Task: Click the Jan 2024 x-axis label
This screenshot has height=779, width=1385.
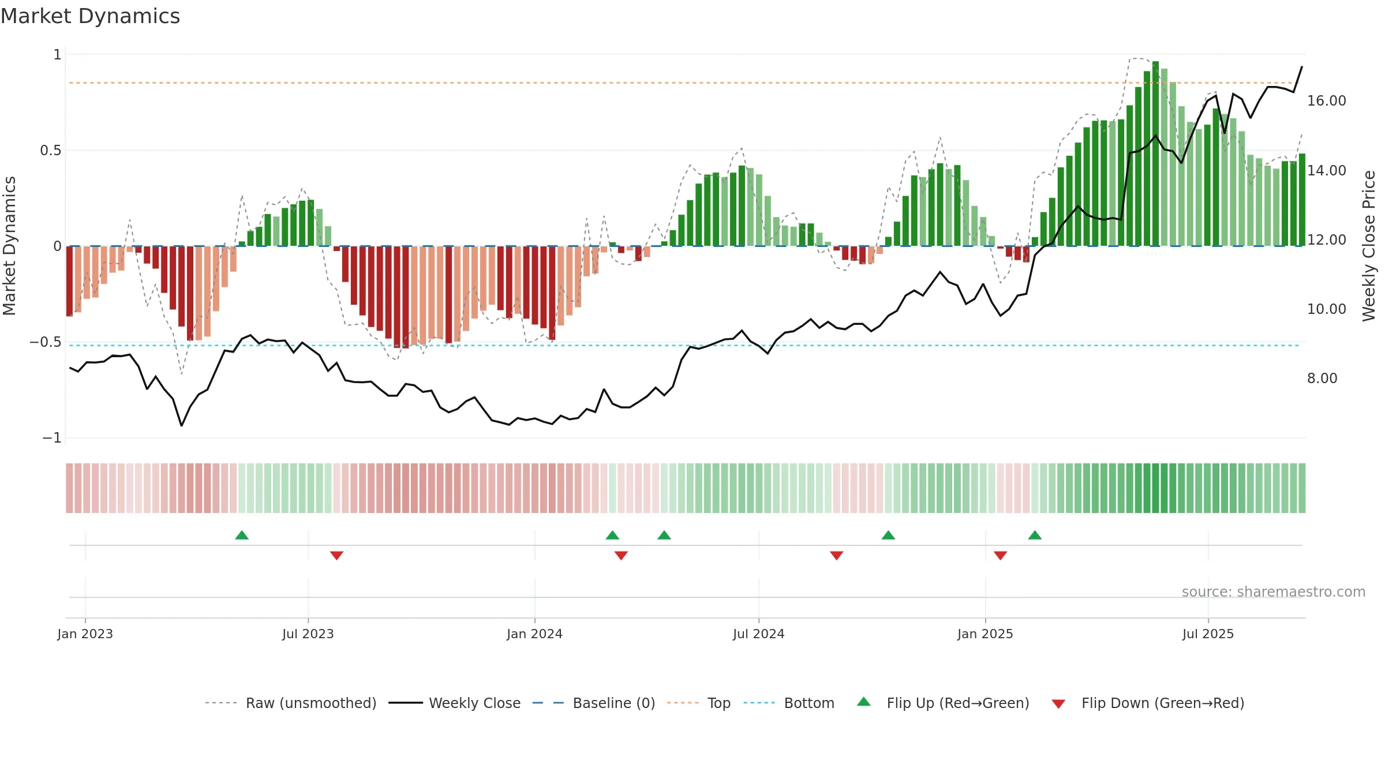Action: tap(535, 634)
